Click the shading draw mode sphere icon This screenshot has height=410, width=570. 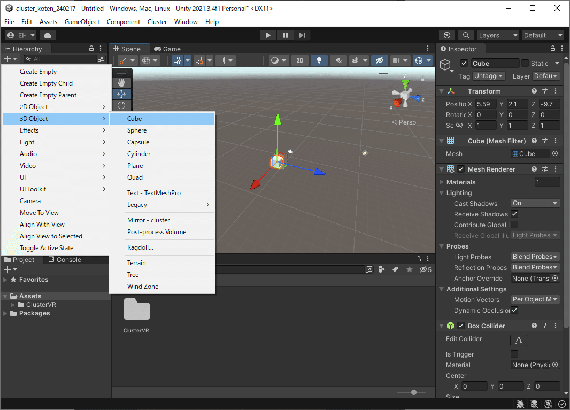pos(275,60)
